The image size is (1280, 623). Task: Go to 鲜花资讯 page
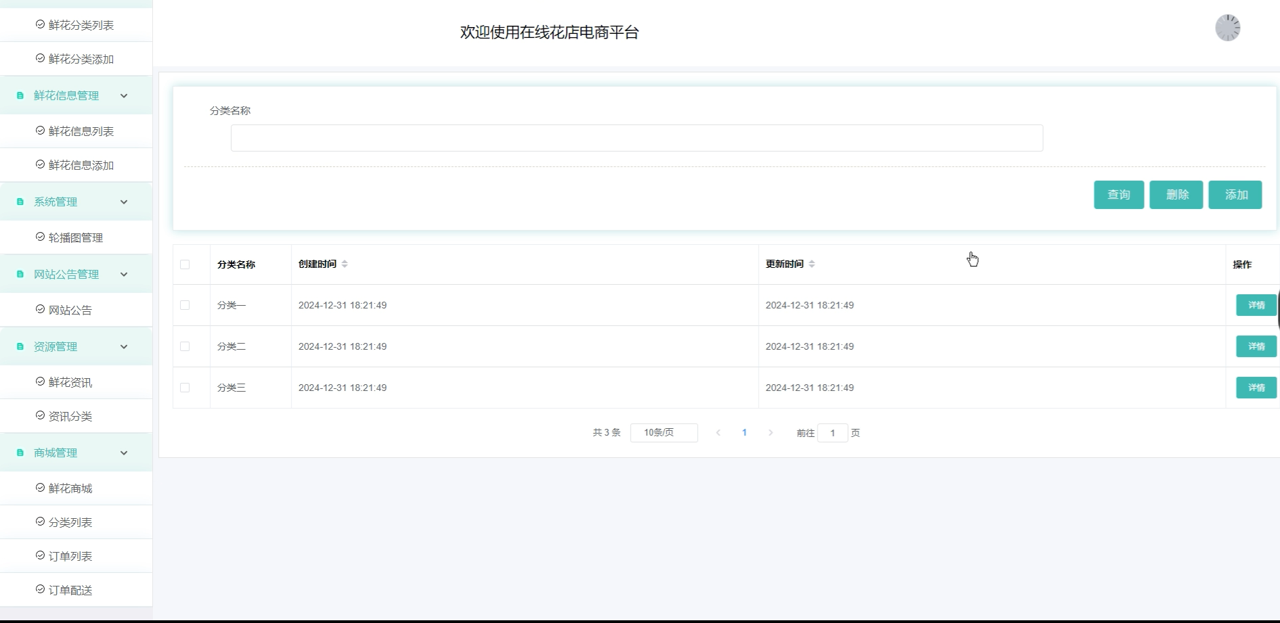76,382
